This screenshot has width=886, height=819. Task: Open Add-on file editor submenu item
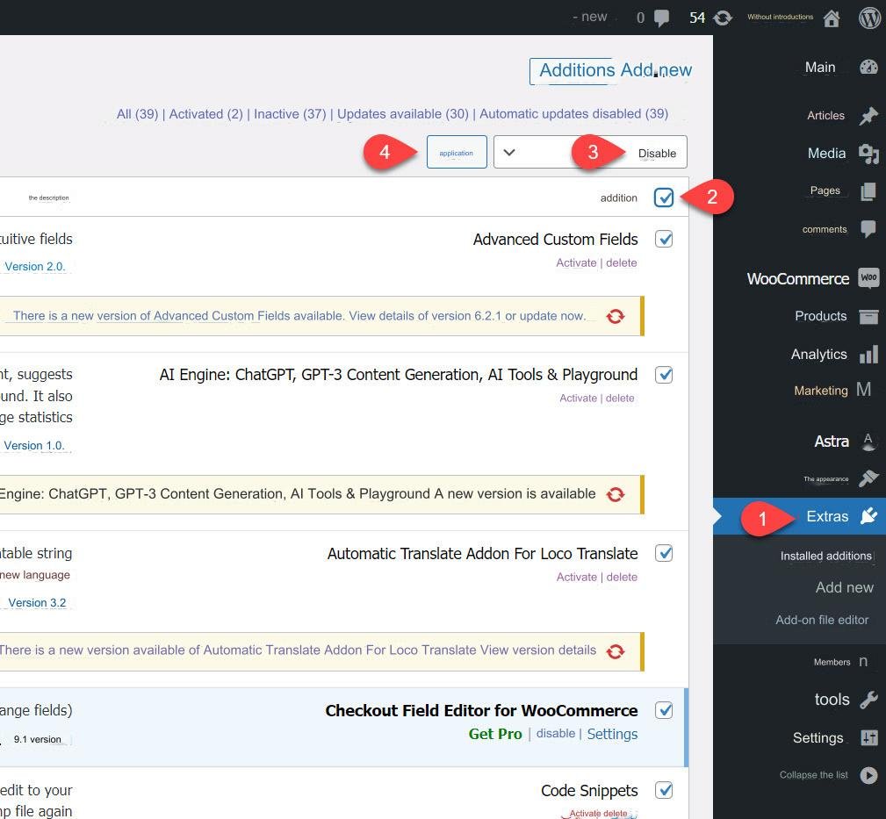pos(822,620)
